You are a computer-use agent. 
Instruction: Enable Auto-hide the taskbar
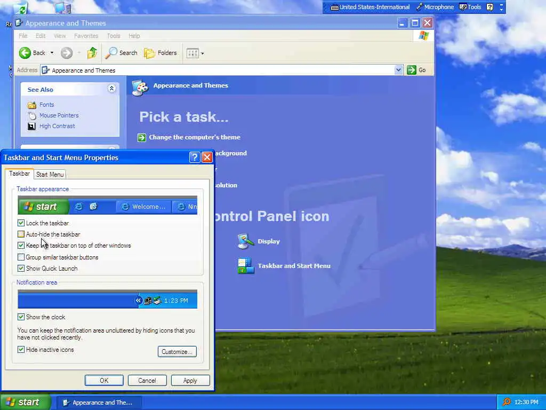pos(21,234)
